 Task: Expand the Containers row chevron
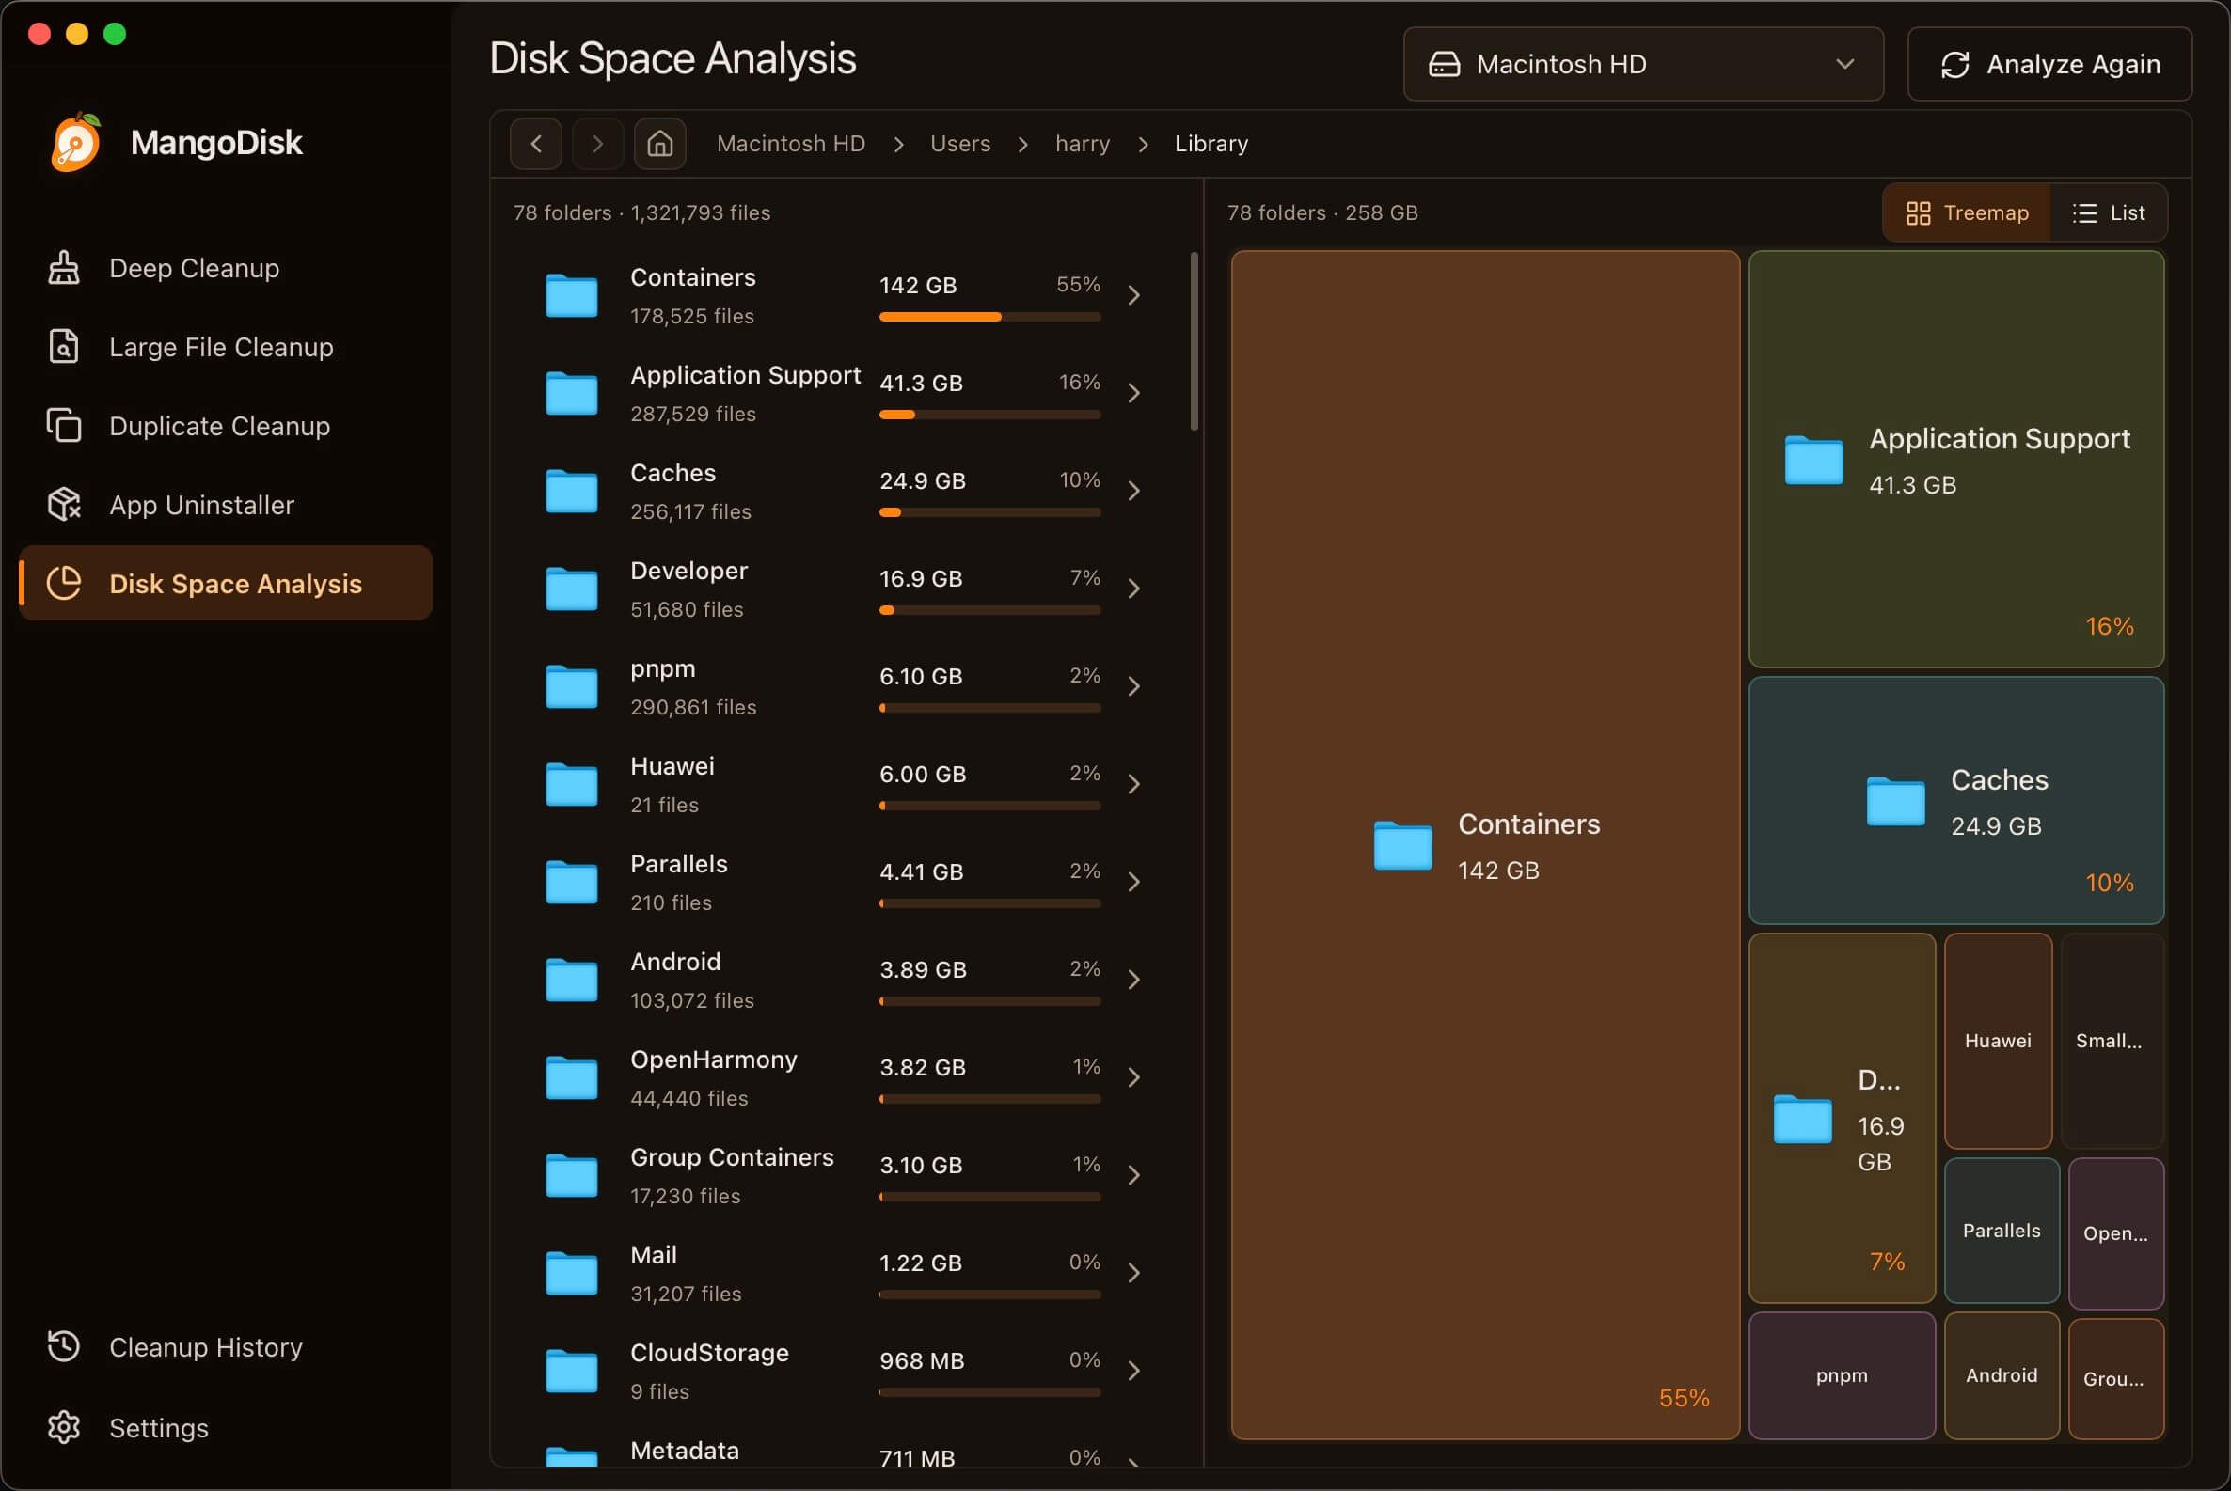pos(1134,296)
